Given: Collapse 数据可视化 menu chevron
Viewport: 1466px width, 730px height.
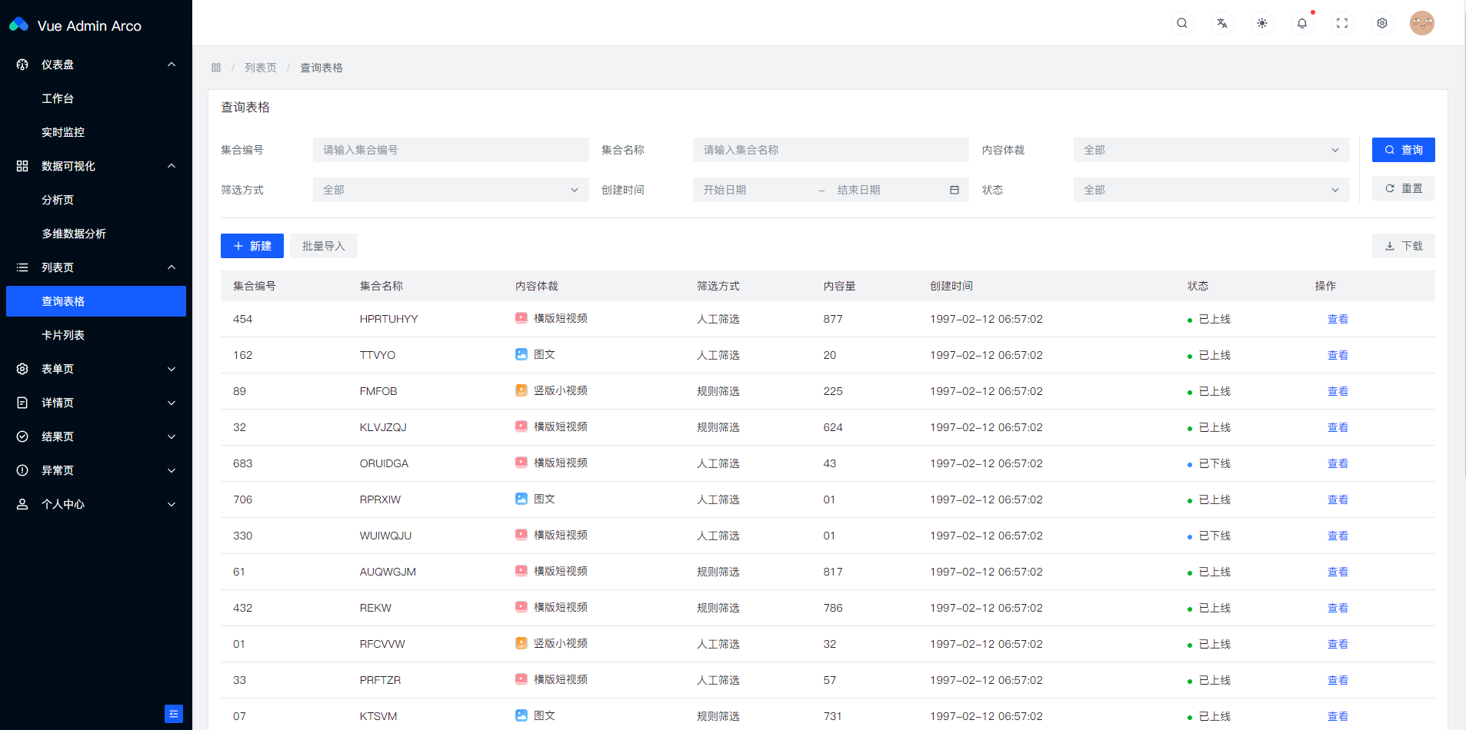Looking at the screenshot, I should pyautogui.click(x=172, y=166).
